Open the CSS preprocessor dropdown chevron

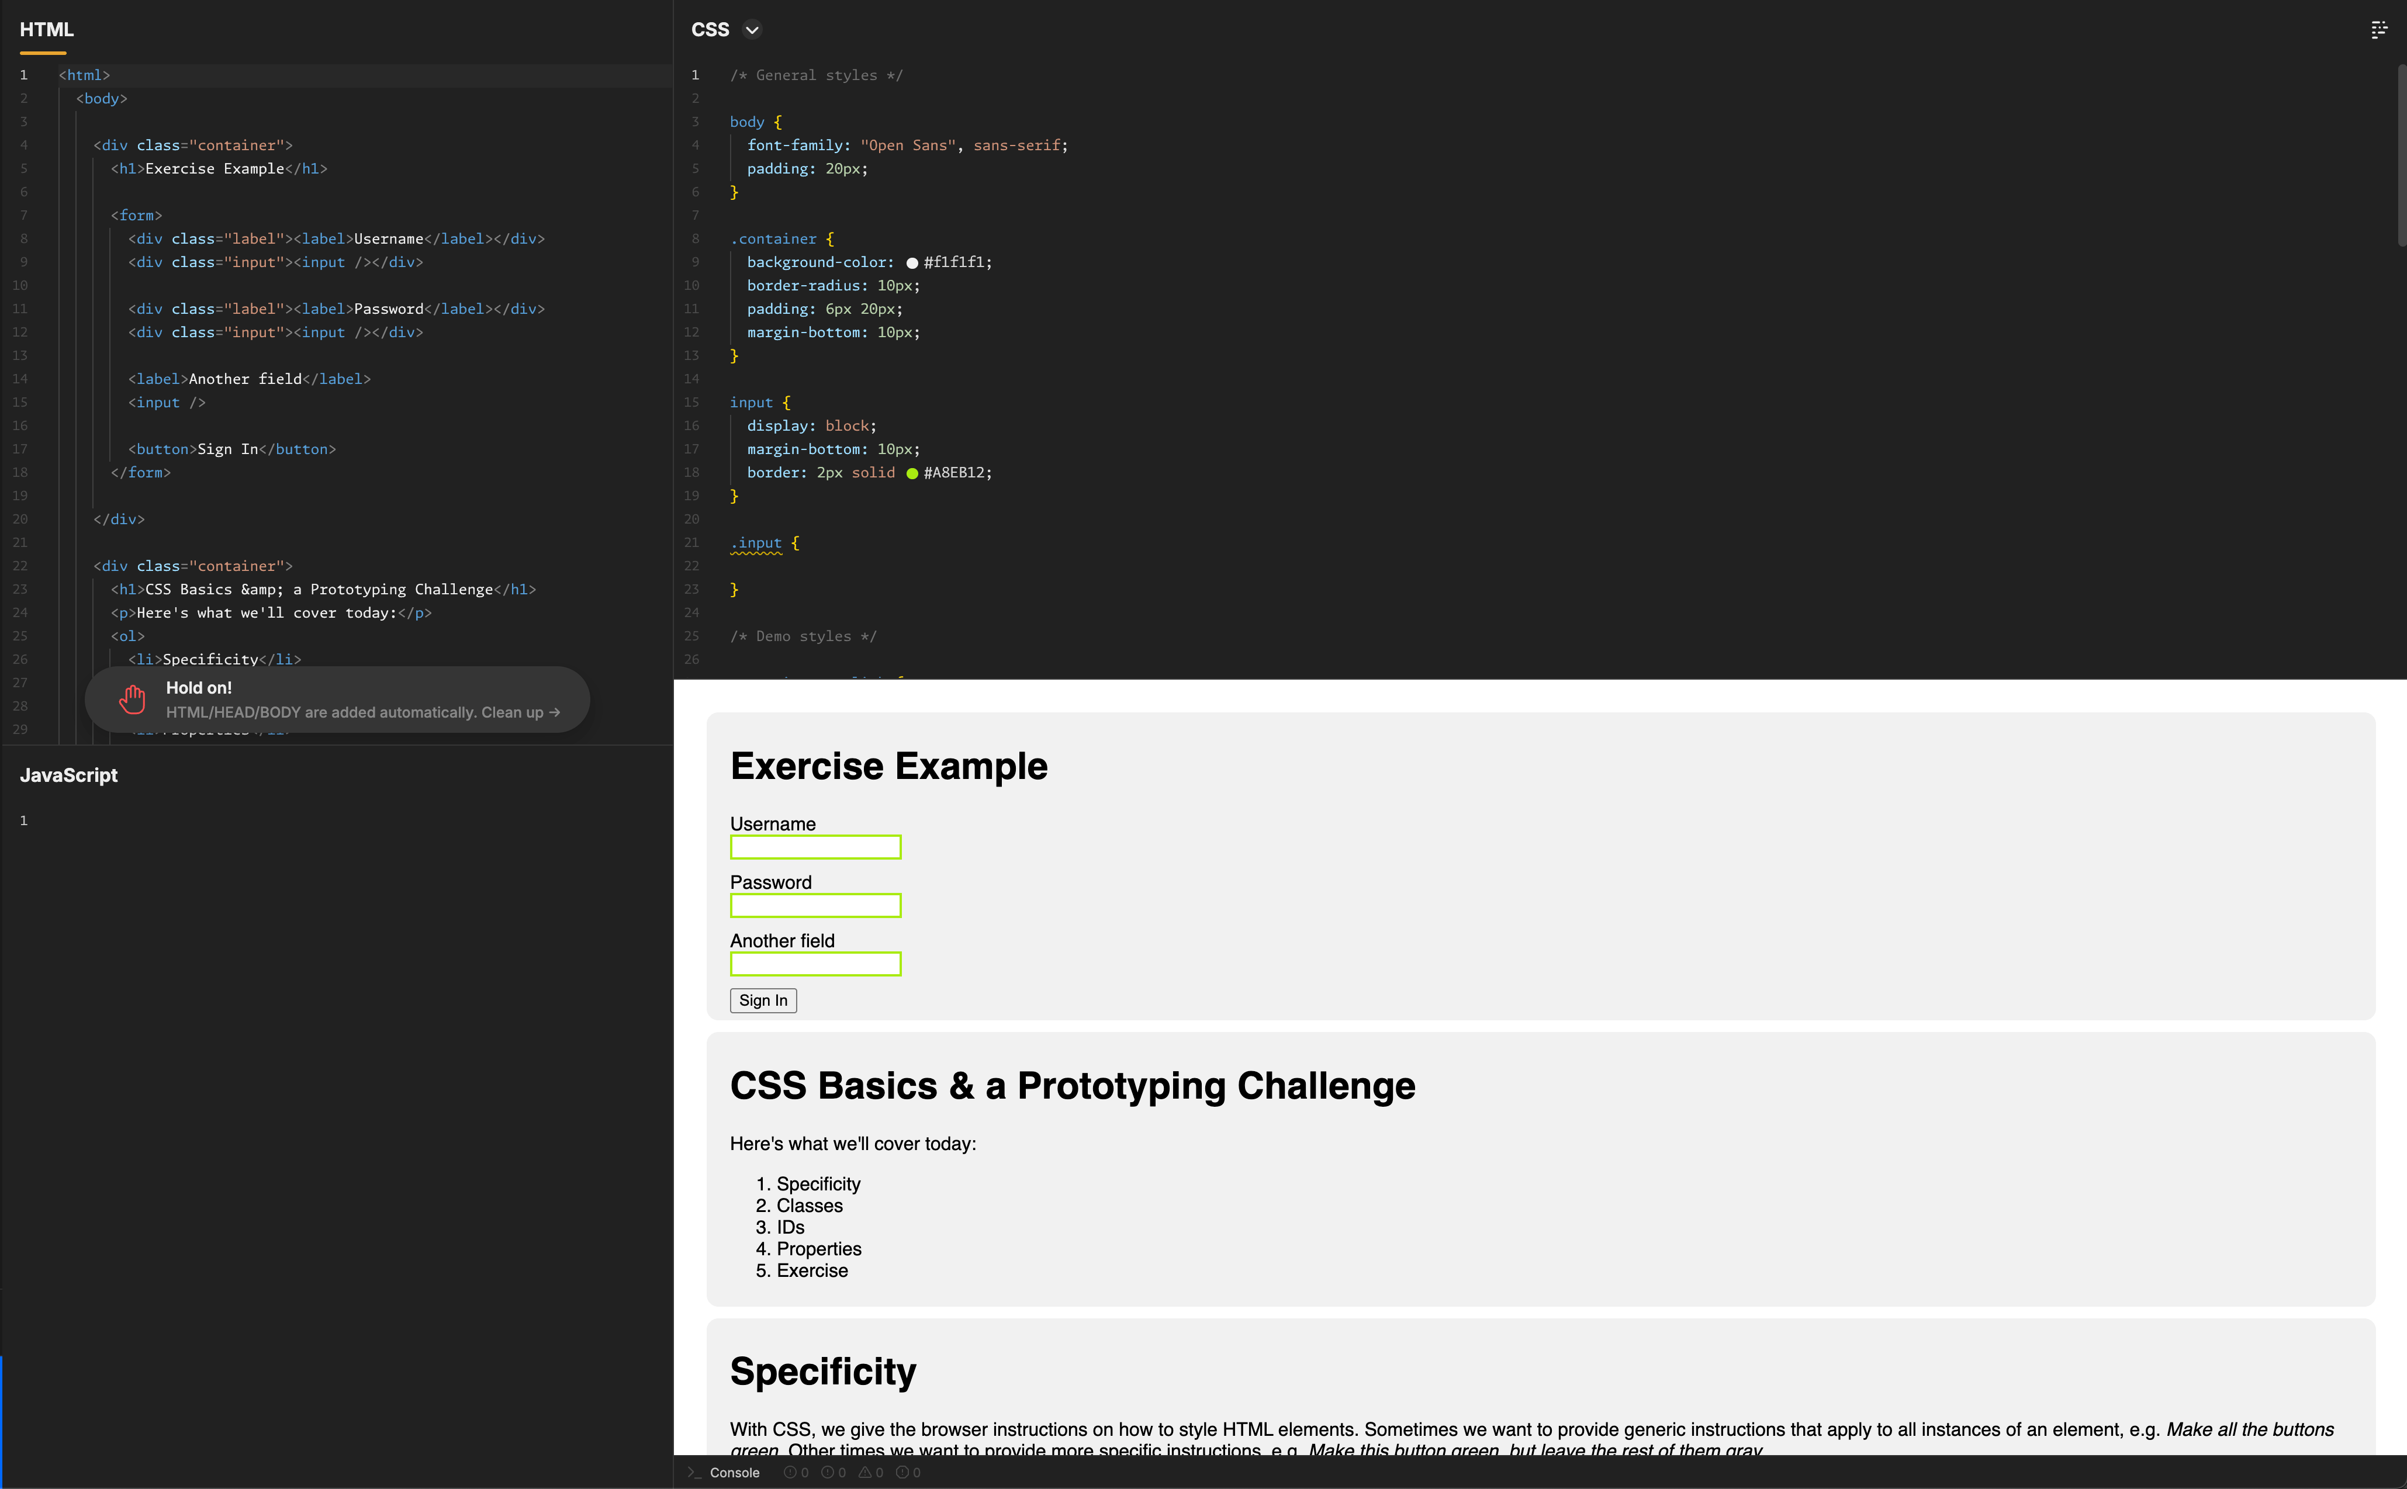point(752,30)
